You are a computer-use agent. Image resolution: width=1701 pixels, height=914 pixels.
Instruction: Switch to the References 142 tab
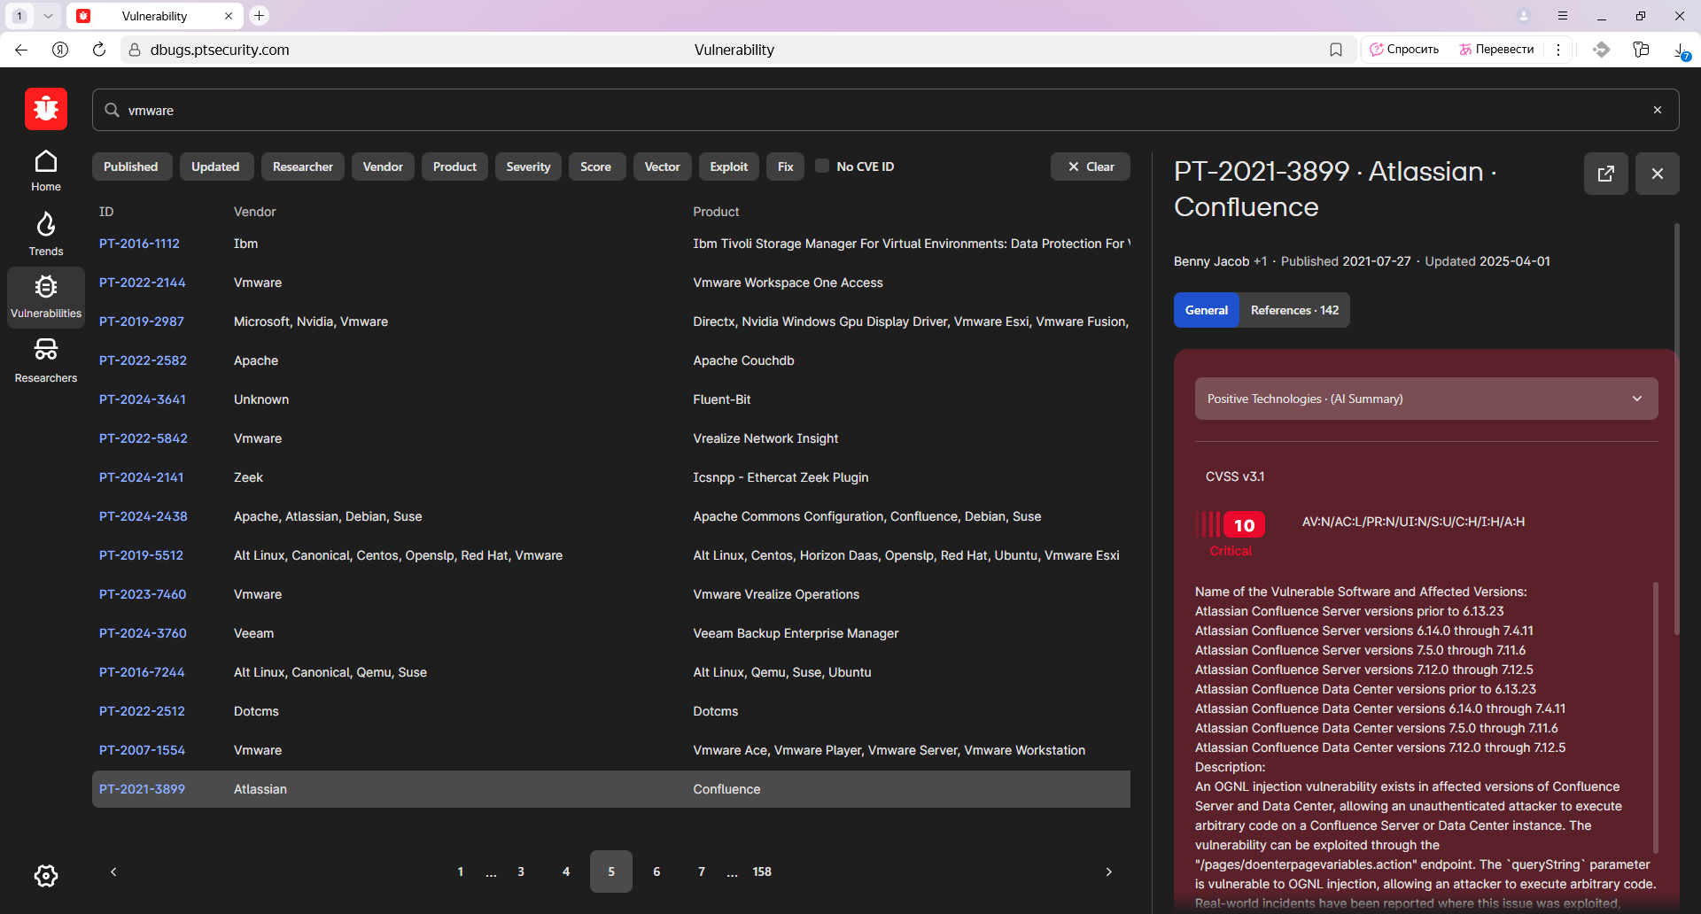[x=1294, y=310]
